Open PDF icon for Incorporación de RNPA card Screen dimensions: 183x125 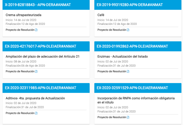[x=128, y=117]
